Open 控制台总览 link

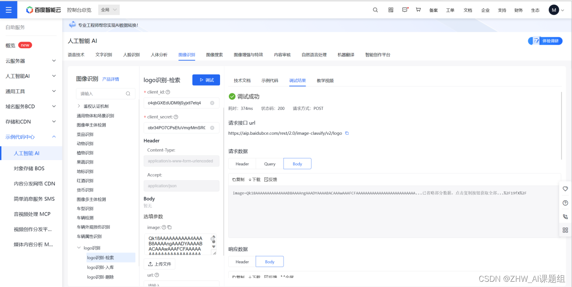pos(79,10)
